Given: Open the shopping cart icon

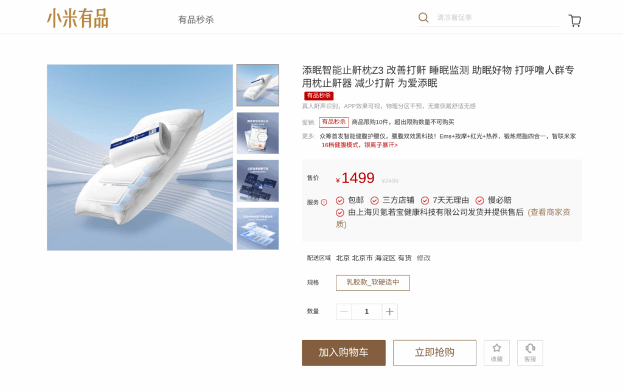Looking at the screenshot, I should pos(574,20).
